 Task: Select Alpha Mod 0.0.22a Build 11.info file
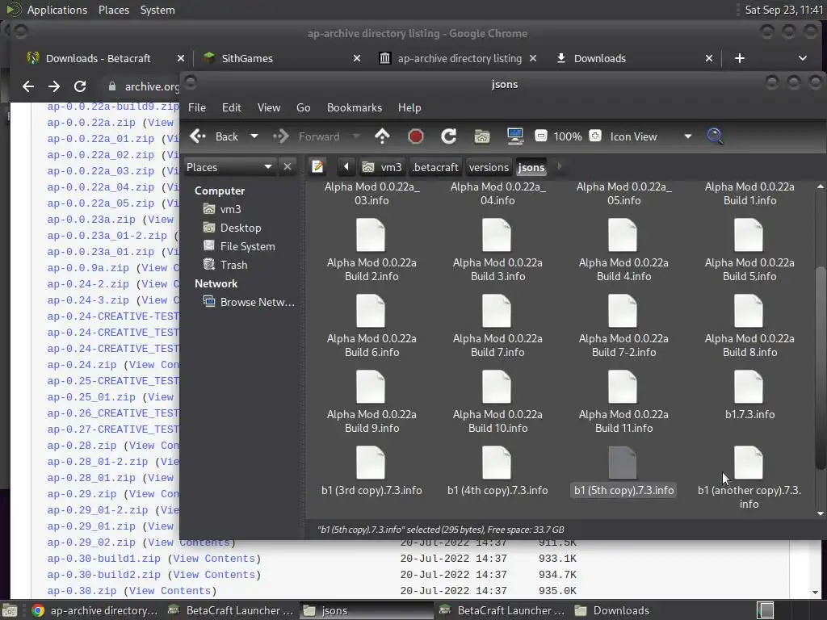point(623,402)
